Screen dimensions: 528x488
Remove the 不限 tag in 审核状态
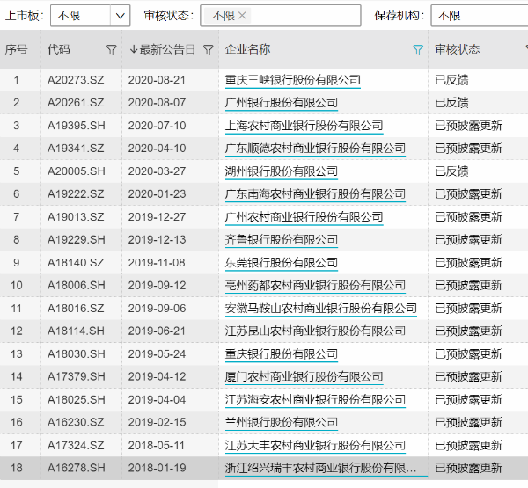click(242, 16)
